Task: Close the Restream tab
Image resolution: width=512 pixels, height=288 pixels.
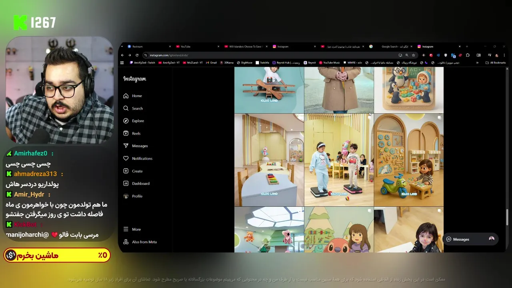Action: (x=170, y=46)
